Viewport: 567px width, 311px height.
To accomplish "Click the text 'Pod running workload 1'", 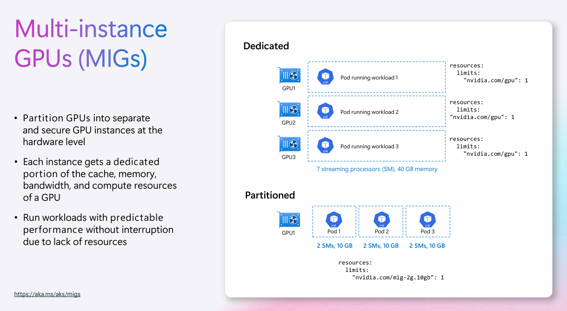I will click(x=369, y=78).
